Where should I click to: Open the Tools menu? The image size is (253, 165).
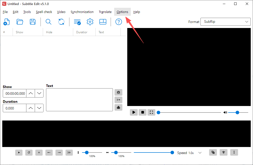point(27,12)
